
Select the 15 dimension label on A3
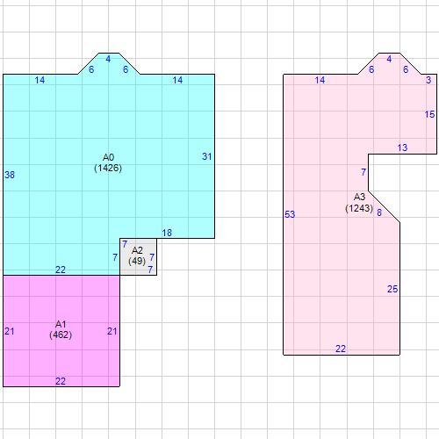pyautogui.click(x=429, y=114)
